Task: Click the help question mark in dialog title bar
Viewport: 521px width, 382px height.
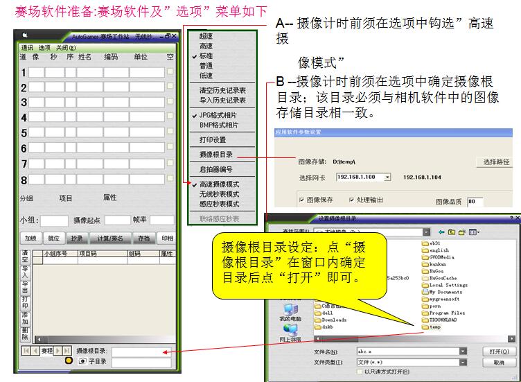Action: coord(511,218)
